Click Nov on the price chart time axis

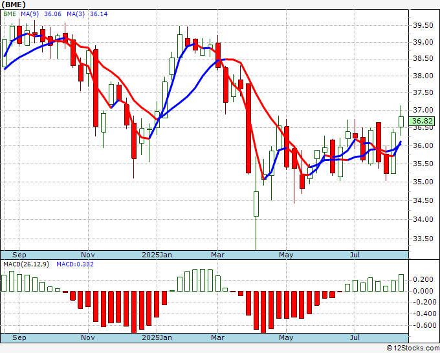[x=88, y=255]
